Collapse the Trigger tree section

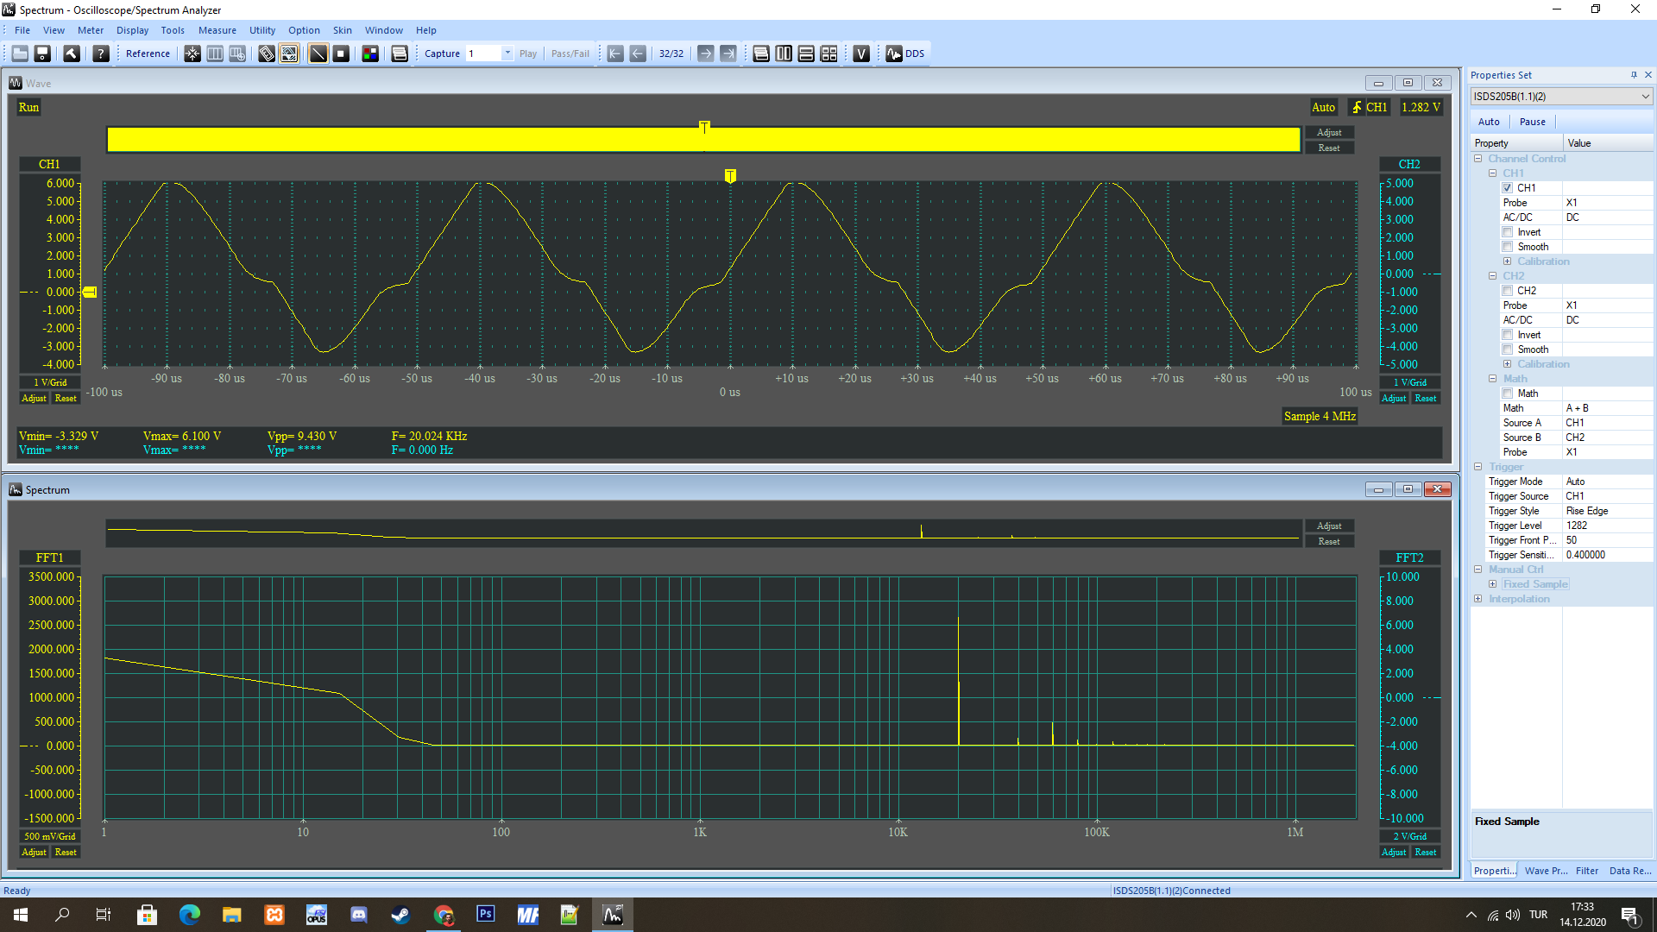pos(1478,467)
